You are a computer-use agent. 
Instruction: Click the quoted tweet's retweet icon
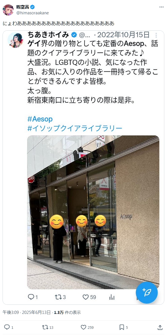pos(58,297)
